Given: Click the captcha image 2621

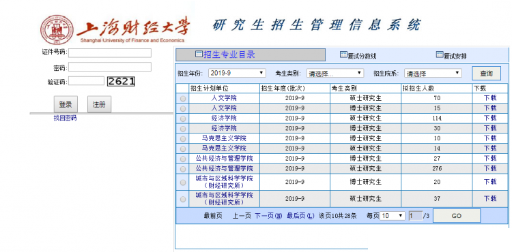Looking at the screenshot, I should [x=121, y=81].
